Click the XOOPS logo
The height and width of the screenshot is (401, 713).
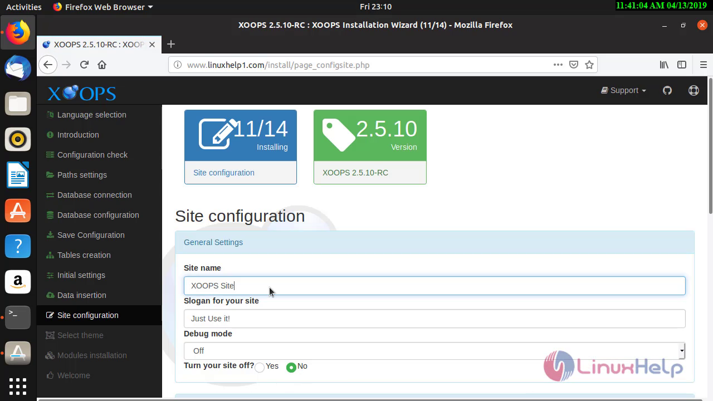click(x=81, y=92)
